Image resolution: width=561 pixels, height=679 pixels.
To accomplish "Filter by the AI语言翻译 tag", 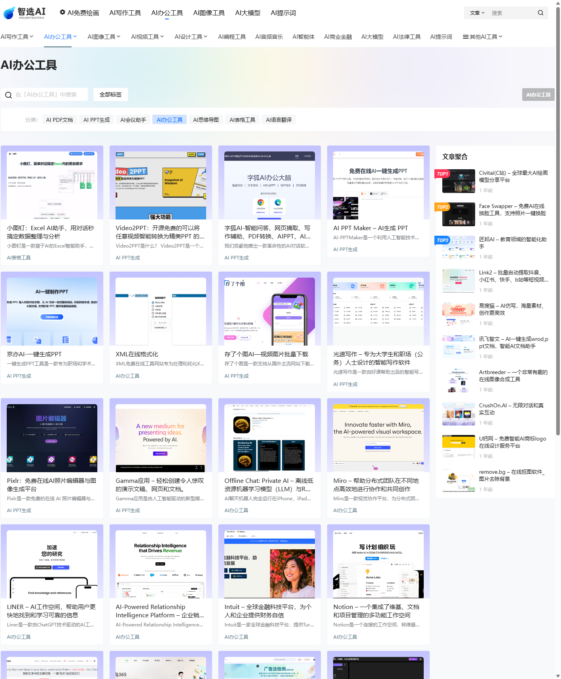I will (279, 120).
